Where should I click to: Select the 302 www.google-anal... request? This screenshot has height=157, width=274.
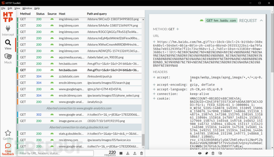point(79,115)
